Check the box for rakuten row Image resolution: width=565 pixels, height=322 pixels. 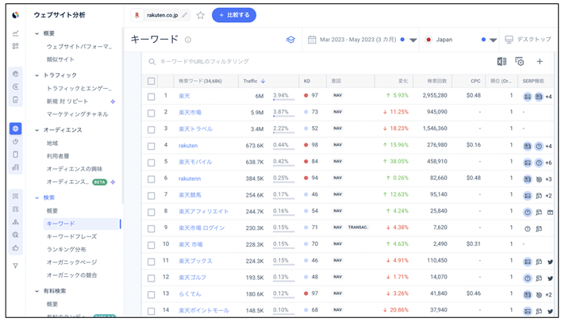pyautogui.click(x=152, y=146)
